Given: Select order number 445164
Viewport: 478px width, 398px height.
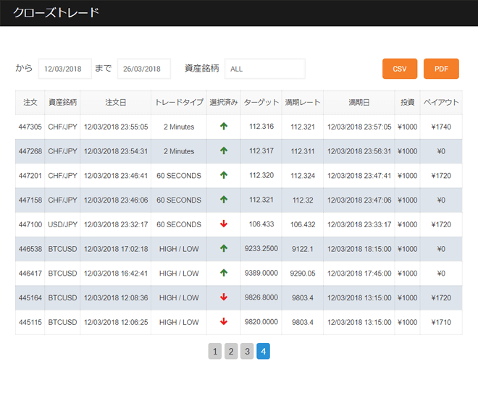Looking at the screenshot, I should pos(30,297).
